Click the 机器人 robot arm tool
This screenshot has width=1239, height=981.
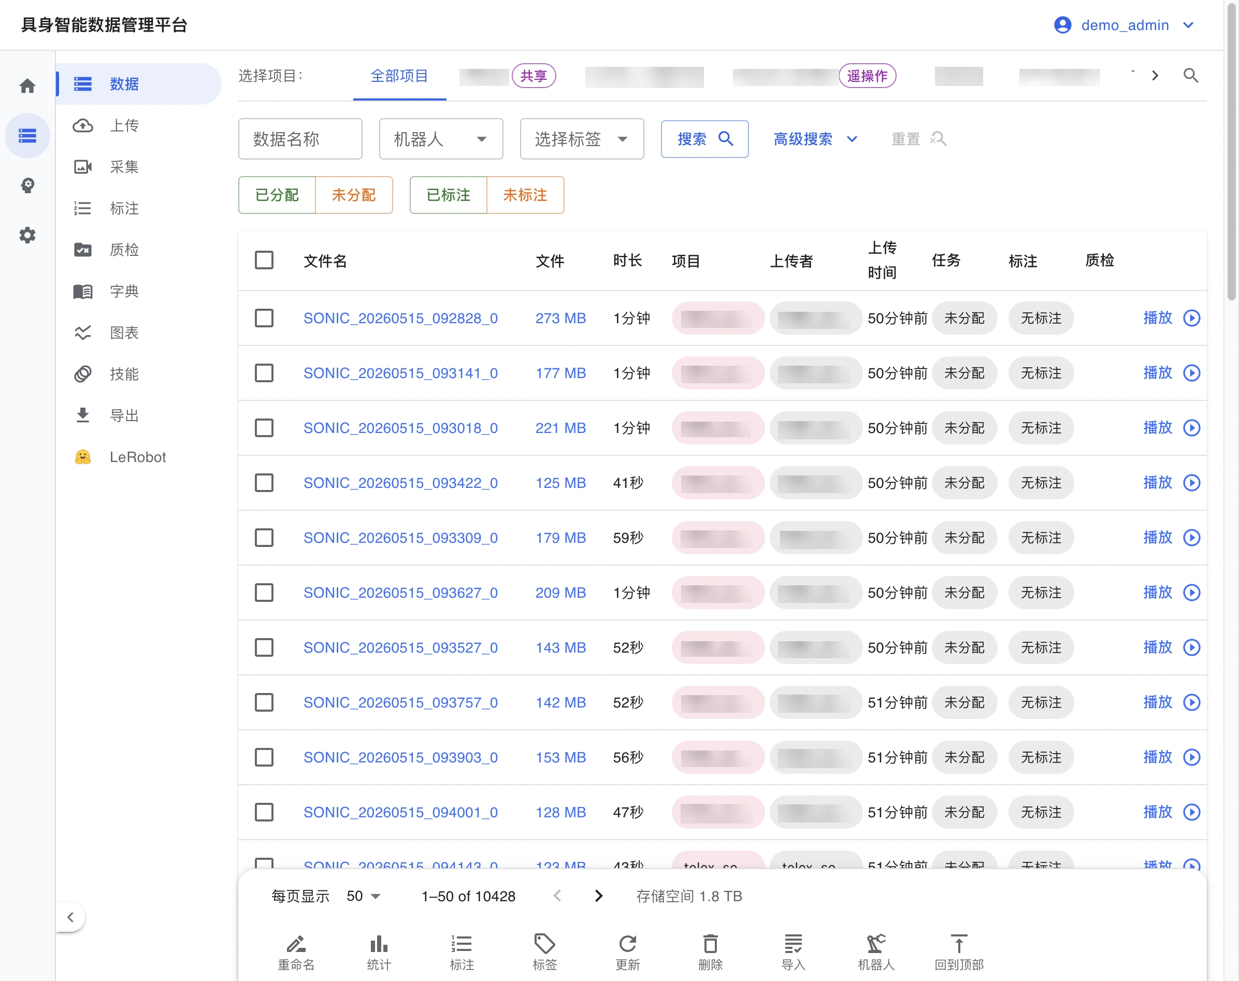(x=876, y=953)
